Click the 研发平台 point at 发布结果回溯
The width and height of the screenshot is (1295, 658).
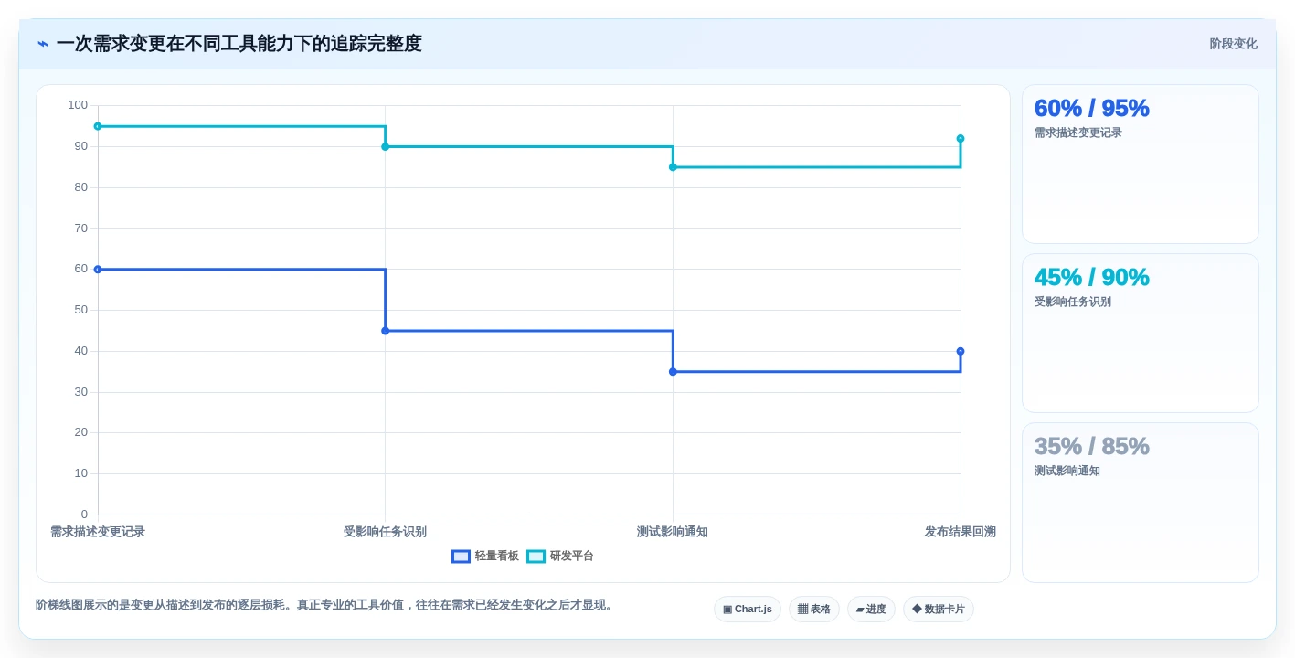point(961,139)
